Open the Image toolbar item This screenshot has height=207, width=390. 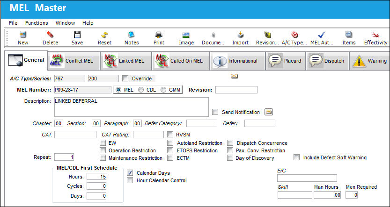point(186,38)
